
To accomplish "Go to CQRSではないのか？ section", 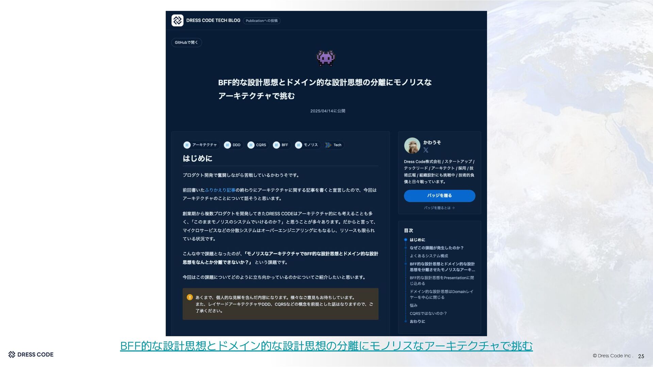I will [x=428, y=314].
